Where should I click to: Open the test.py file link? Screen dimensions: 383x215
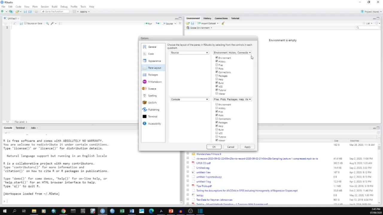pyautogui.click(x=200, y=195)
